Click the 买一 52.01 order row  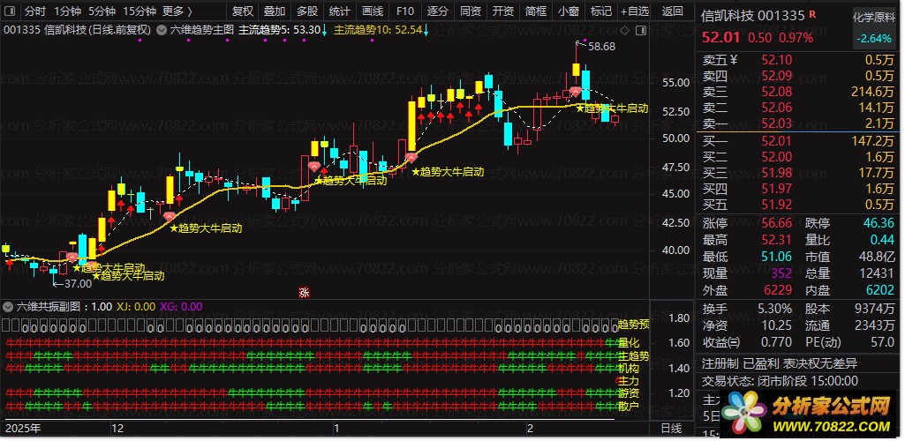(798, 141)
